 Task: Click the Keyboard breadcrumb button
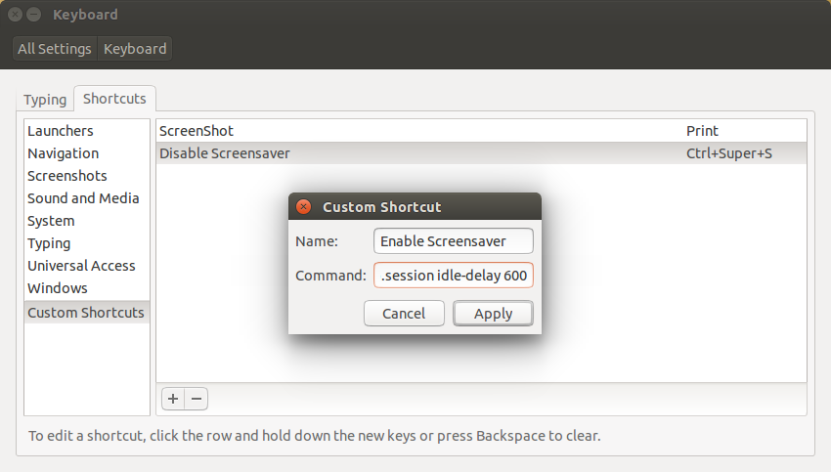(135, 49)
